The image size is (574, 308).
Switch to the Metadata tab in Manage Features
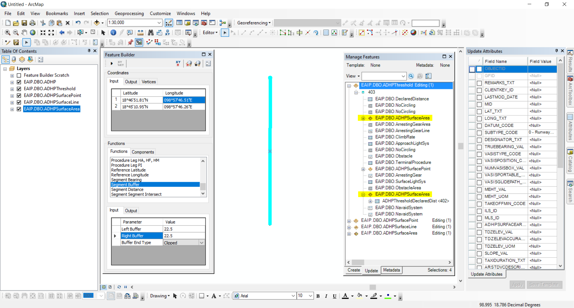[392, 270]
